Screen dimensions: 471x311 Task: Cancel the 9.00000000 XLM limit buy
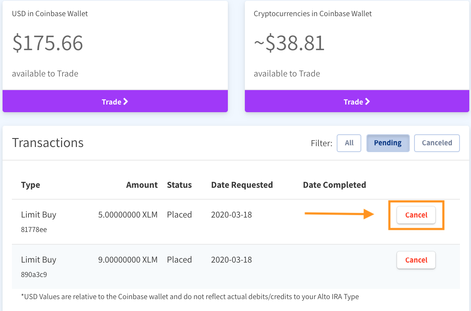(x=416, y=260)
